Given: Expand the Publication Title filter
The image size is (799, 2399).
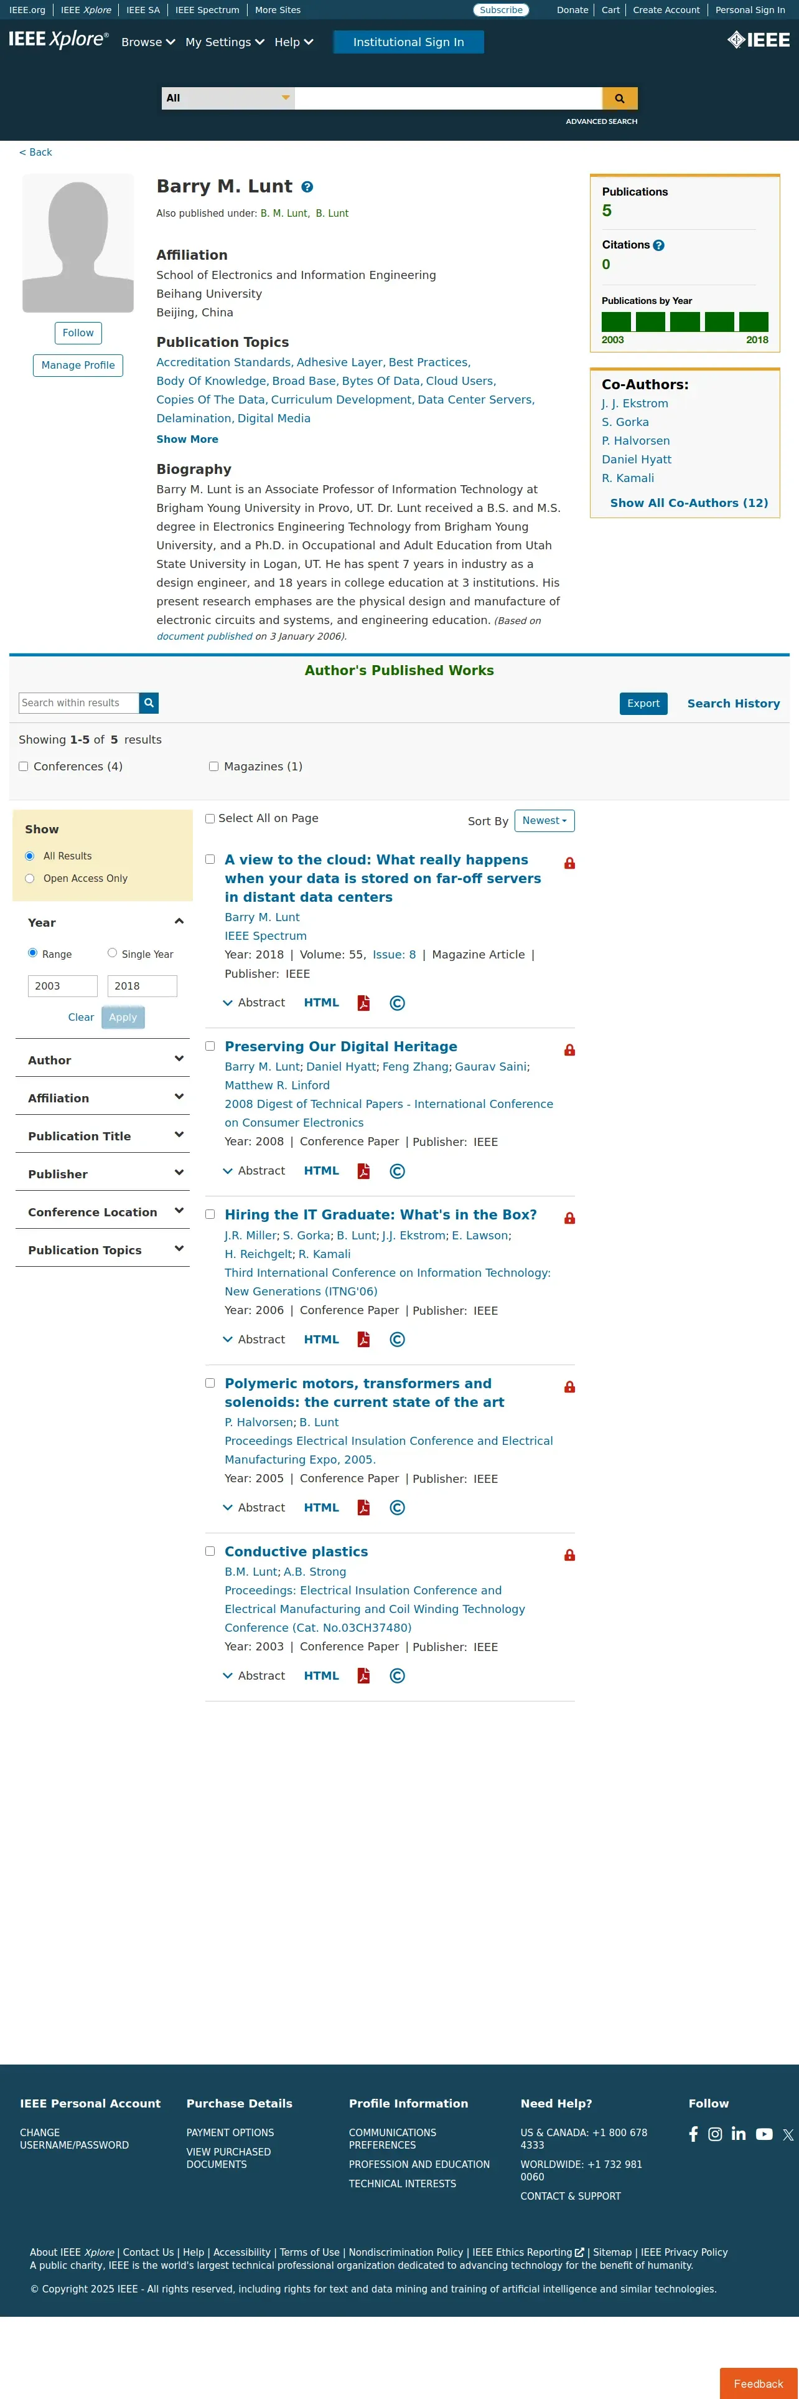Looking at the screenshot, I should 179,1135.
